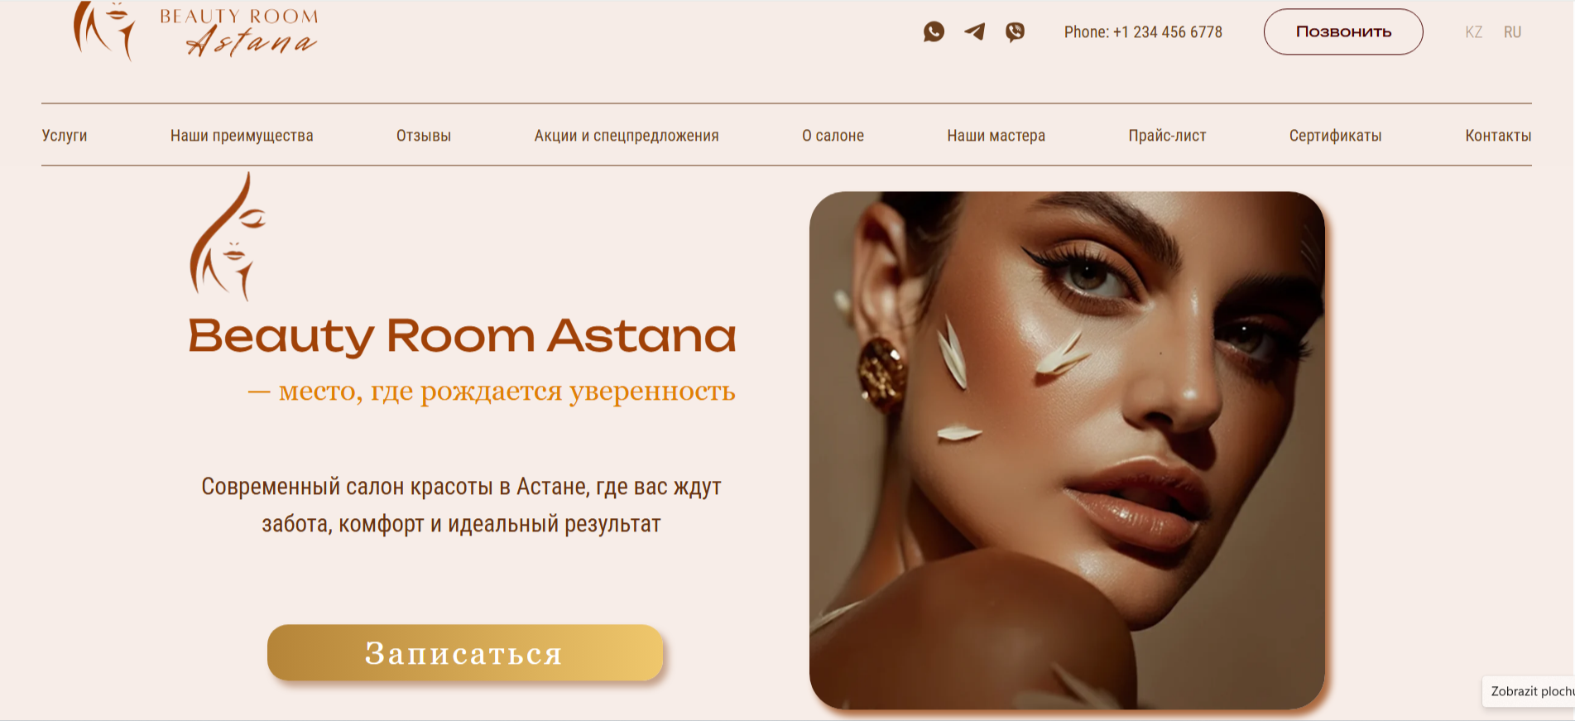Open the Viber messenger icon

pos(1015,31)
